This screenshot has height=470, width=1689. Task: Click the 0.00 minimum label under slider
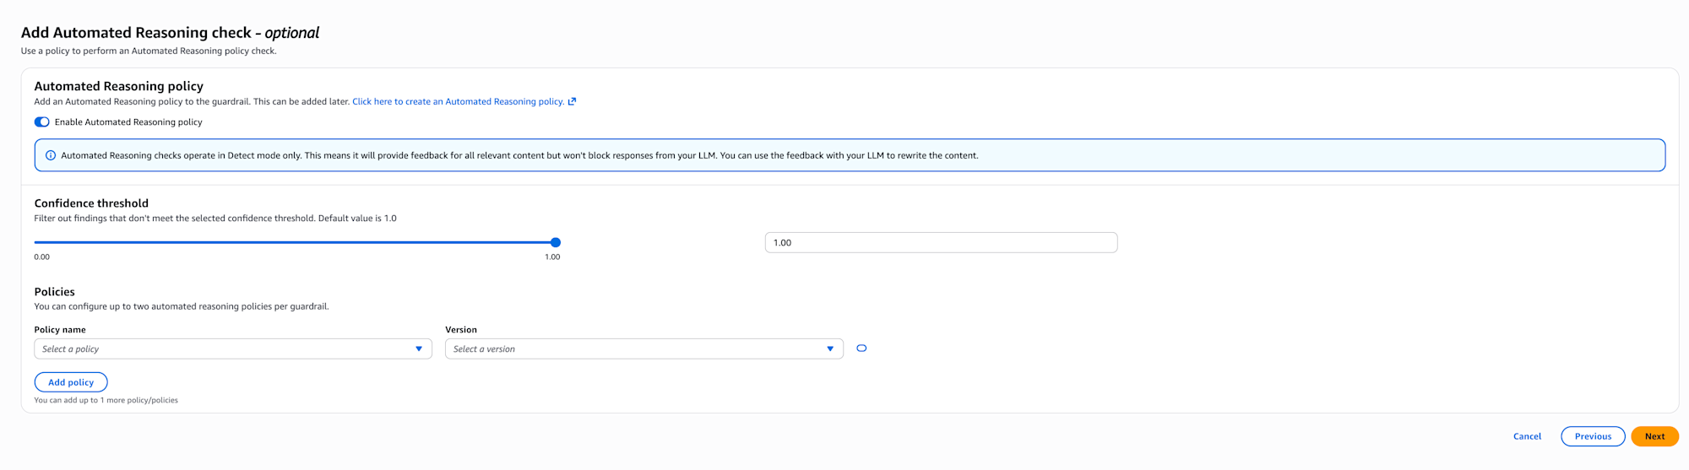coord(41,257)
